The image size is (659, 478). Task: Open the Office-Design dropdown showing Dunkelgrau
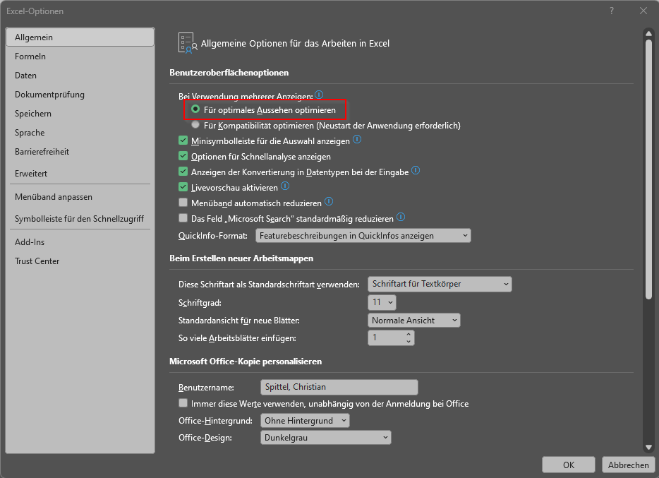[x=326, y=438]
